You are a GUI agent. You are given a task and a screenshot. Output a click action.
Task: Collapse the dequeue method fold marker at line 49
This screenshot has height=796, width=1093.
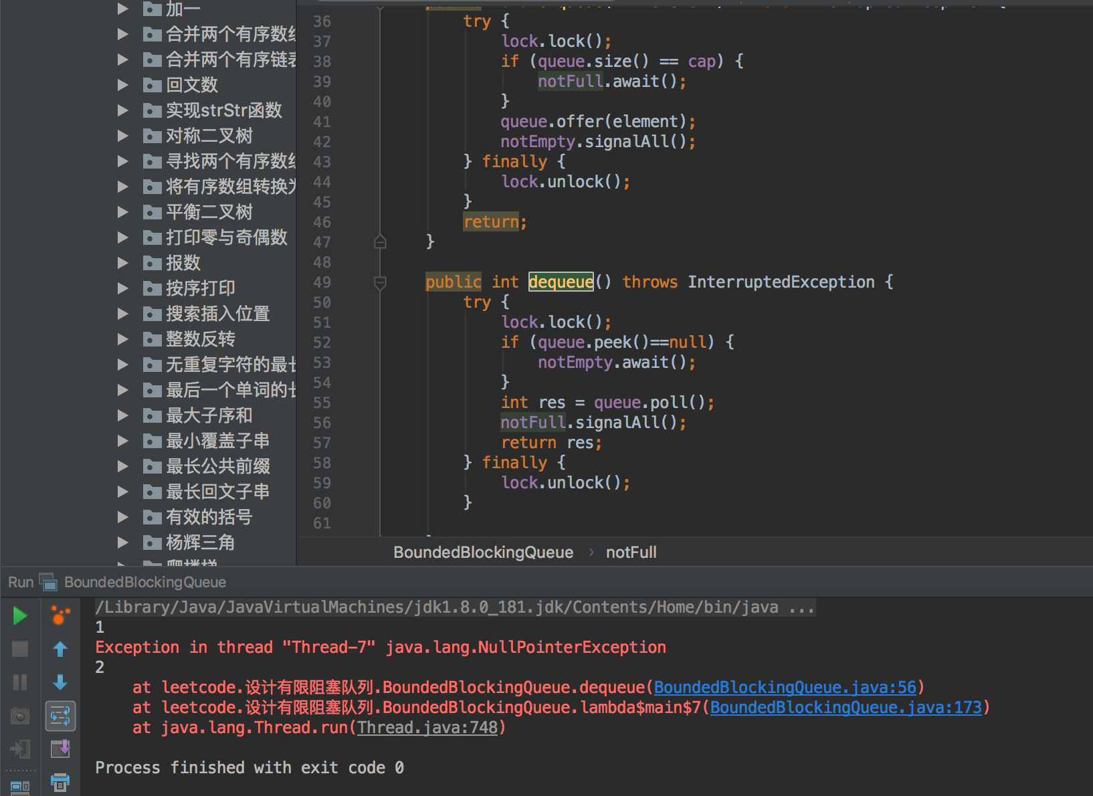point(380,283)
